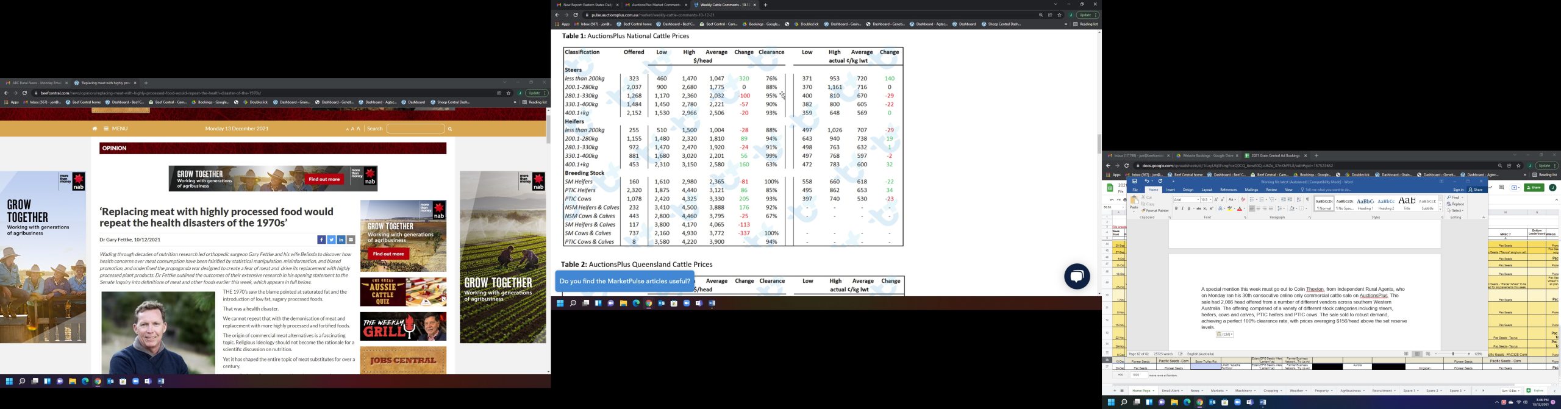This screenshot has height=409, width=1561.
Task: Align text right in Word
Action: click(x=1265, y=208)
